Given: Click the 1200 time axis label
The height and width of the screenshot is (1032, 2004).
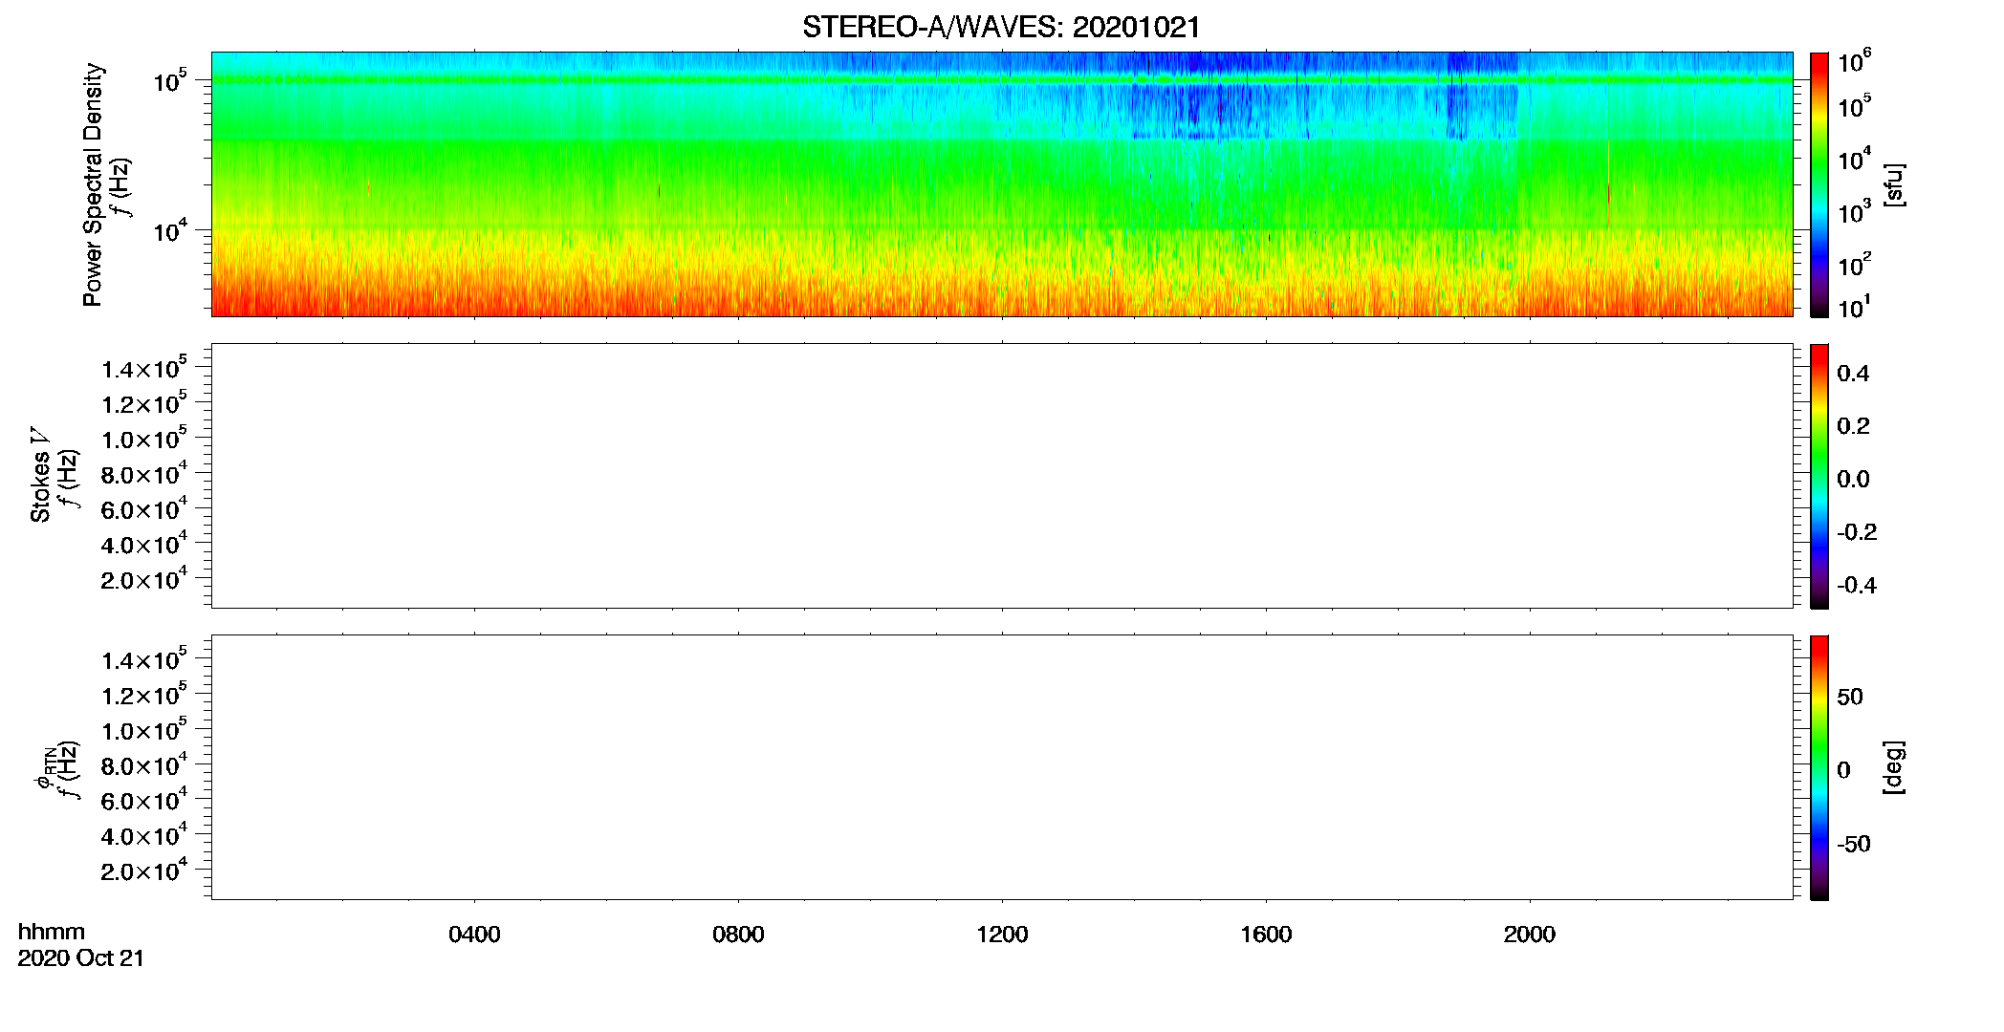Looking at the screenshot, I should (1002, 935).
